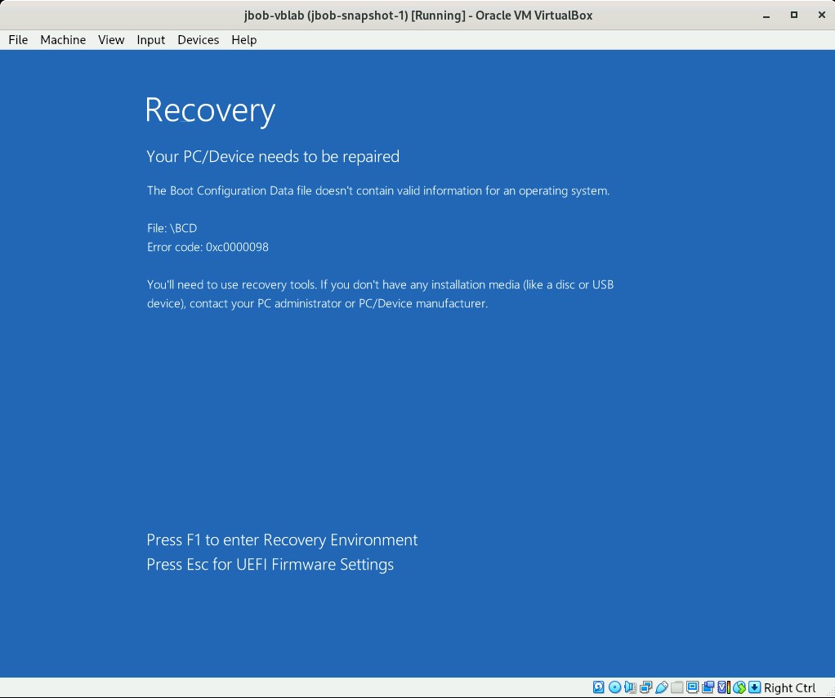Click the audio status icon
The height and width of the screenshot is (698, 835).
[x=630, y=687]
